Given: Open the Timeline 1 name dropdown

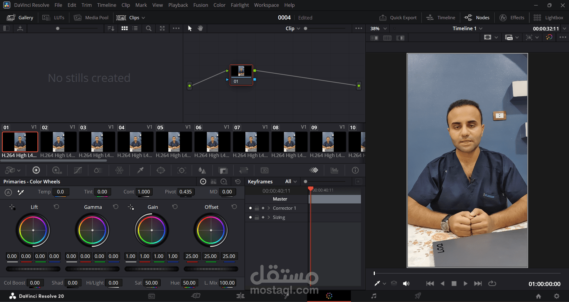Looking at the screenshot, I should tap(481, 28).
